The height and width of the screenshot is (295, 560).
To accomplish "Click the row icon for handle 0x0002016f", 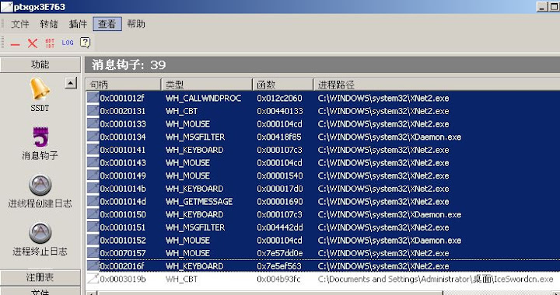I will 93,265.
